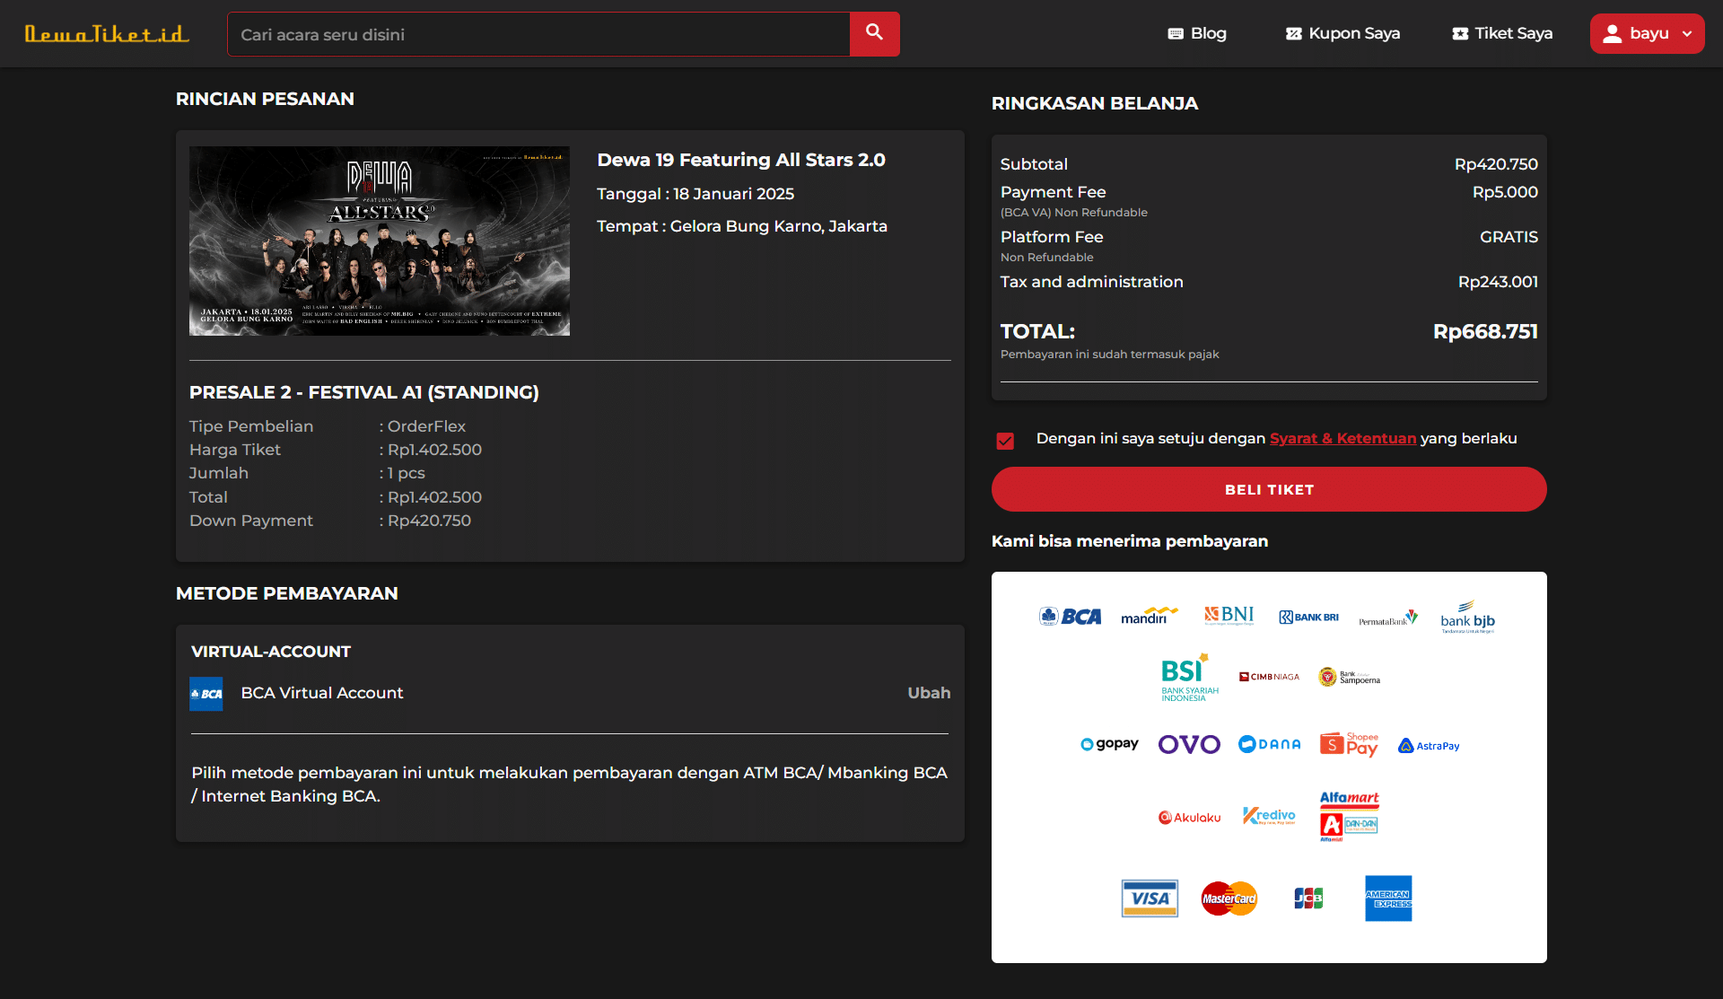Click the Down Payment value Rp420.750
The height and width of the screenshot is (999, 1723).
click(x=429, y=521)
